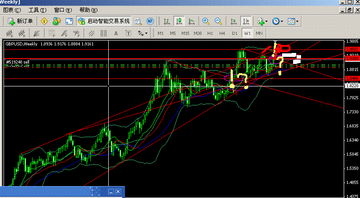Select the Fibonacci fan tool
Viewport: 360px width, 198px height.
coord(64,34)
